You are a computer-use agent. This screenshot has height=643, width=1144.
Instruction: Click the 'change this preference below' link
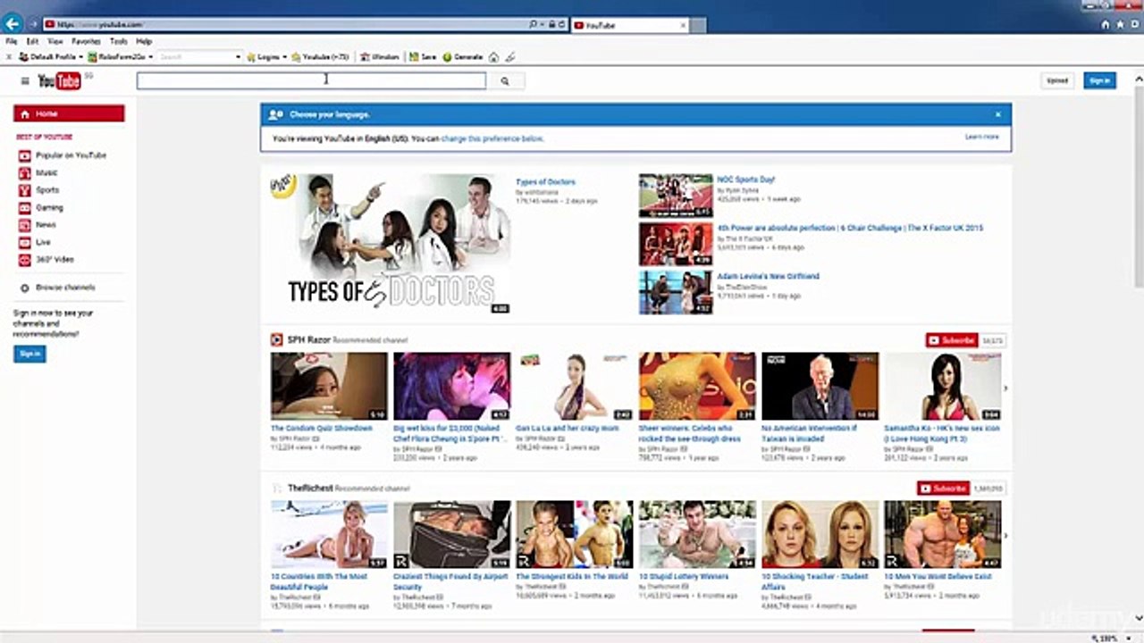point(492,139)
